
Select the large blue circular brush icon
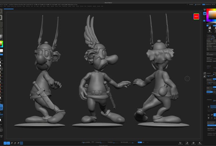tap(1, 107)
